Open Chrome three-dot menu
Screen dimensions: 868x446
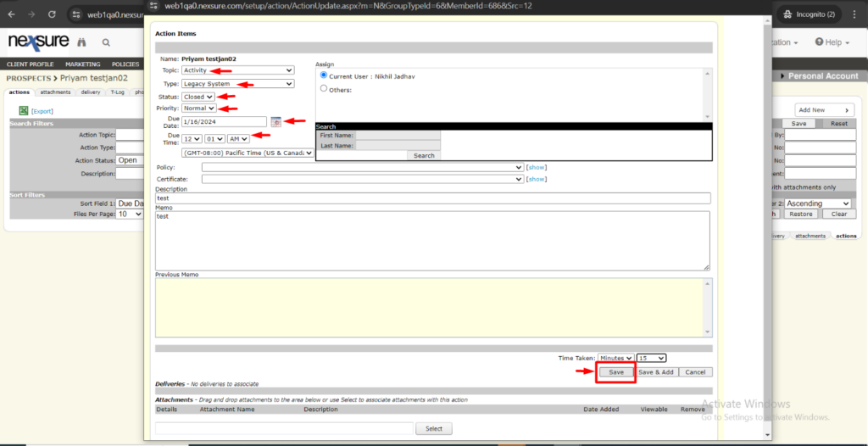tap(854, 14)
